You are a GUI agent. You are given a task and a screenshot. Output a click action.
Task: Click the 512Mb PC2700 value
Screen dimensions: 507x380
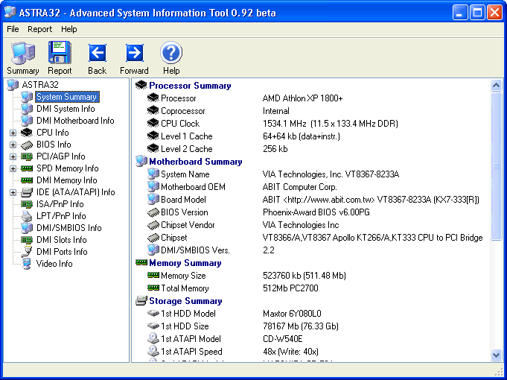tap(290, 288)
